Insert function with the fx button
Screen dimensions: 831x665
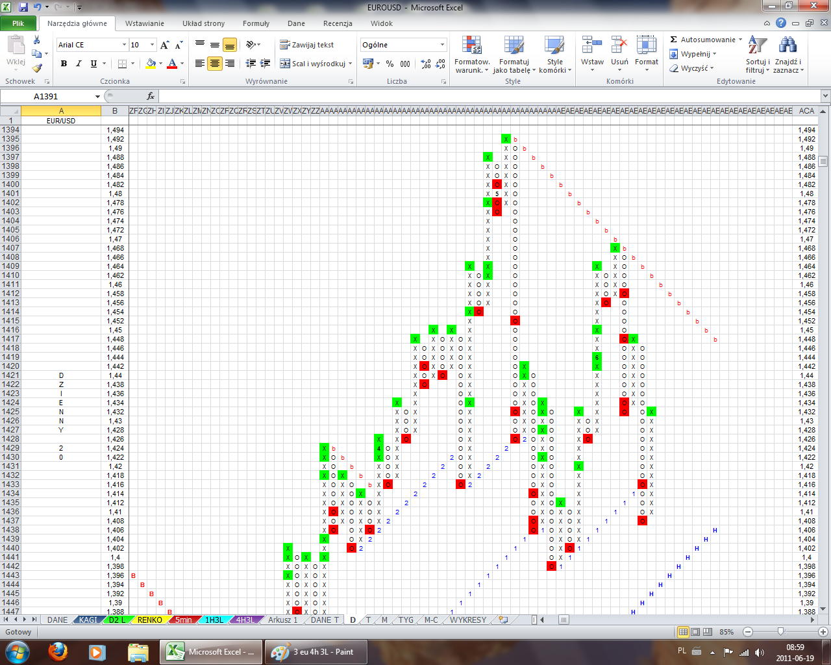coord(151,96)
